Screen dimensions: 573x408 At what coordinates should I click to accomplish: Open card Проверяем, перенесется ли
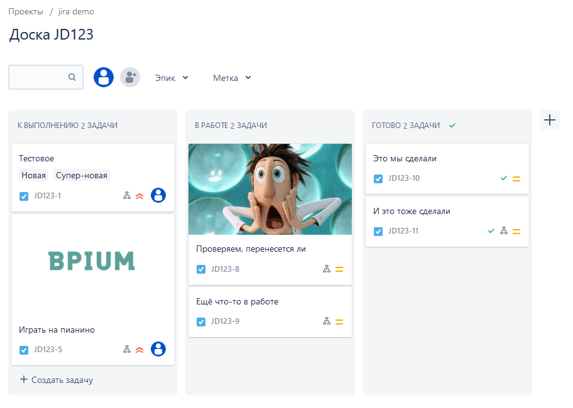(251, 249)
